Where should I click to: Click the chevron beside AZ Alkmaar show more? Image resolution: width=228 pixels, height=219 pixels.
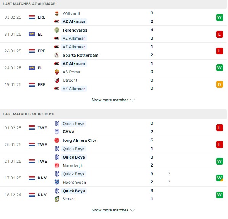[132, 100]
